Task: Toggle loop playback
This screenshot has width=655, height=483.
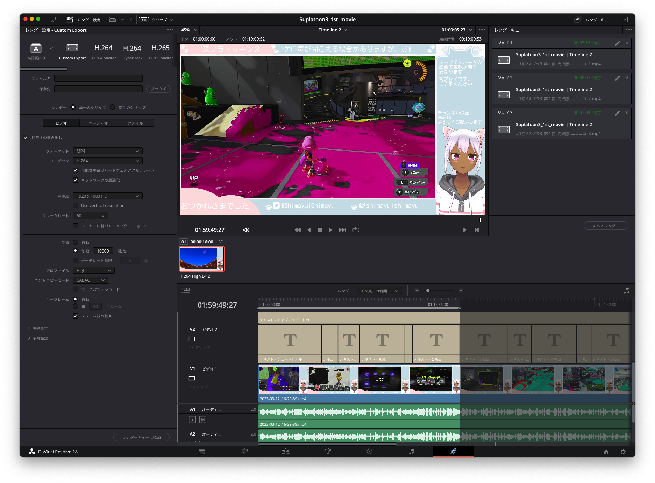Action: (x=356, y=230)
